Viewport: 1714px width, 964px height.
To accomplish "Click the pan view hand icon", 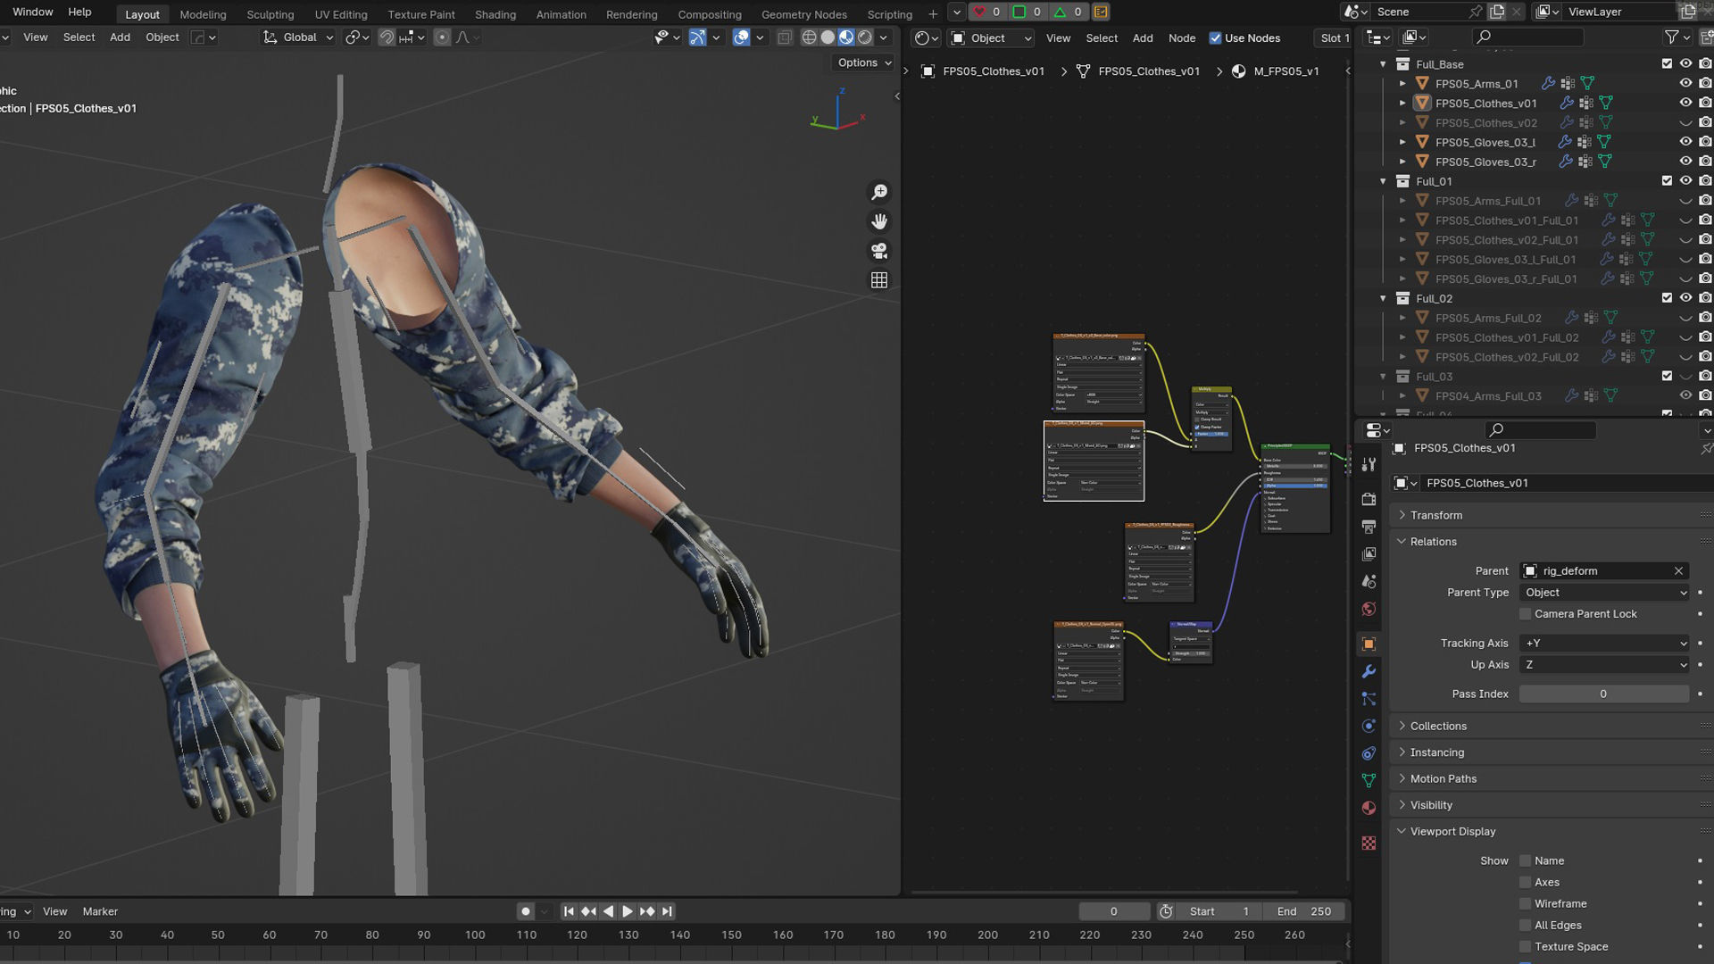I will (x=879, y=221).
